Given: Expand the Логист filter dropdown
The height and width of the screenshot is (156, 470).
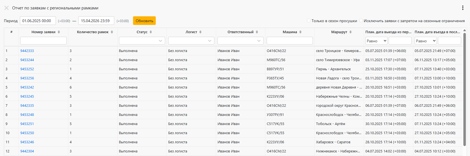Looking at the screenshot, I should 191,41.
